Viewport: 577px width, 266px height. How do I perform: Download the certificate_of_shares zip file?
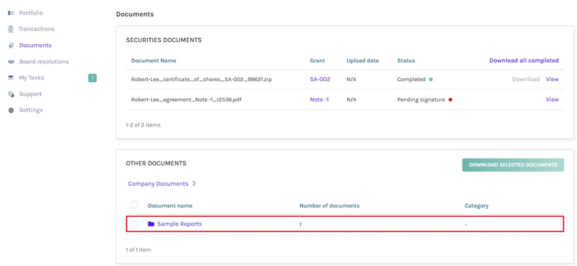pos(526,79)
